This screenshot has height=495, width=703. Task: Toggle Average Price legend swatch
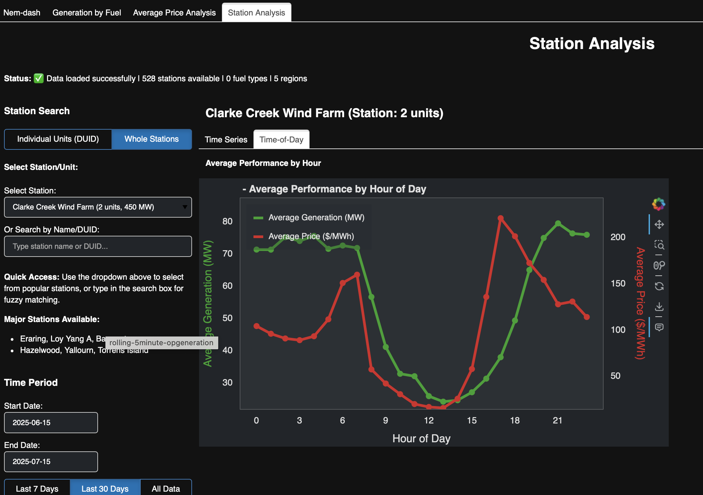(x=258, y=236)
